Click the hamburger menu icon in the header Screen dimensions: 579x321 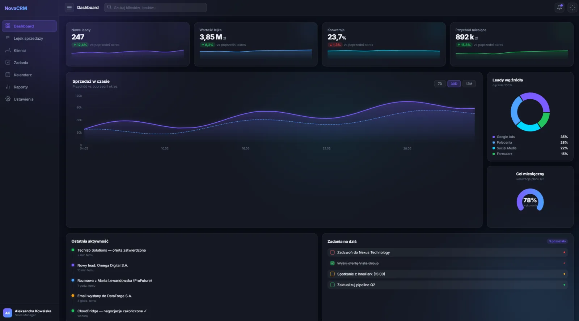click(69, 8)
